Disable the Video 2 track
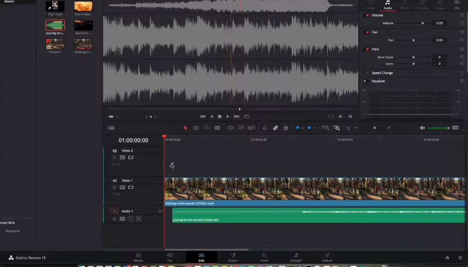468x267 pixels. coord(131,157)
